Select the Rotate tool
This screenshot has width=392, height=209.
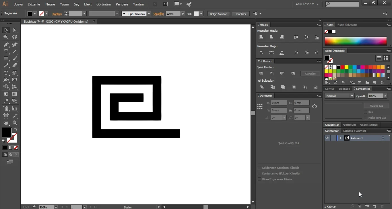pyautogui.click(x=6, y=73)
